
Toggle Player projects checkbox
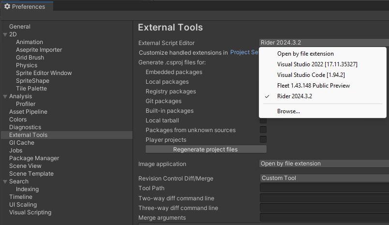pyautogui.click(x=263, y=139)
